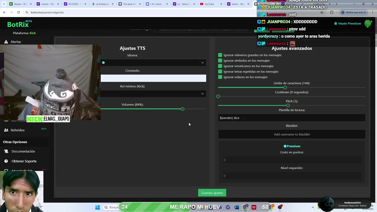The height and width of the screenshot is (212, 377).
Task: Adjust the Cooldown (0 segundos) slider handle
Action: coord(218,96)
